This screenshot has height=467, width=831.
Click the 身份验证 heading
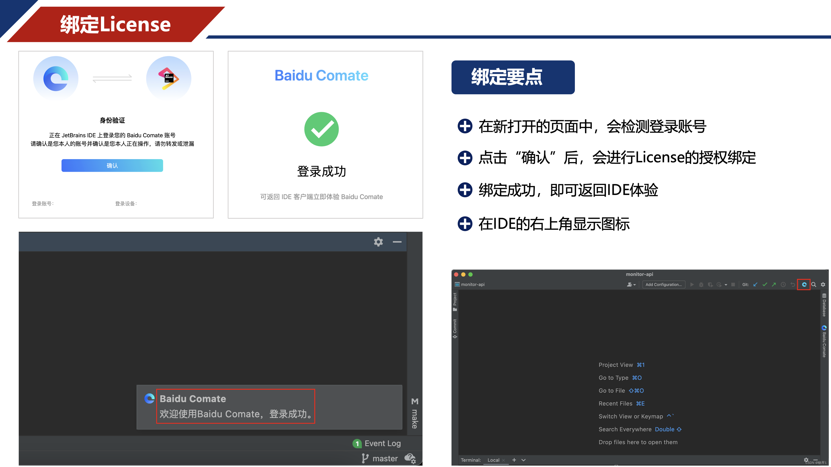point(112,120)
